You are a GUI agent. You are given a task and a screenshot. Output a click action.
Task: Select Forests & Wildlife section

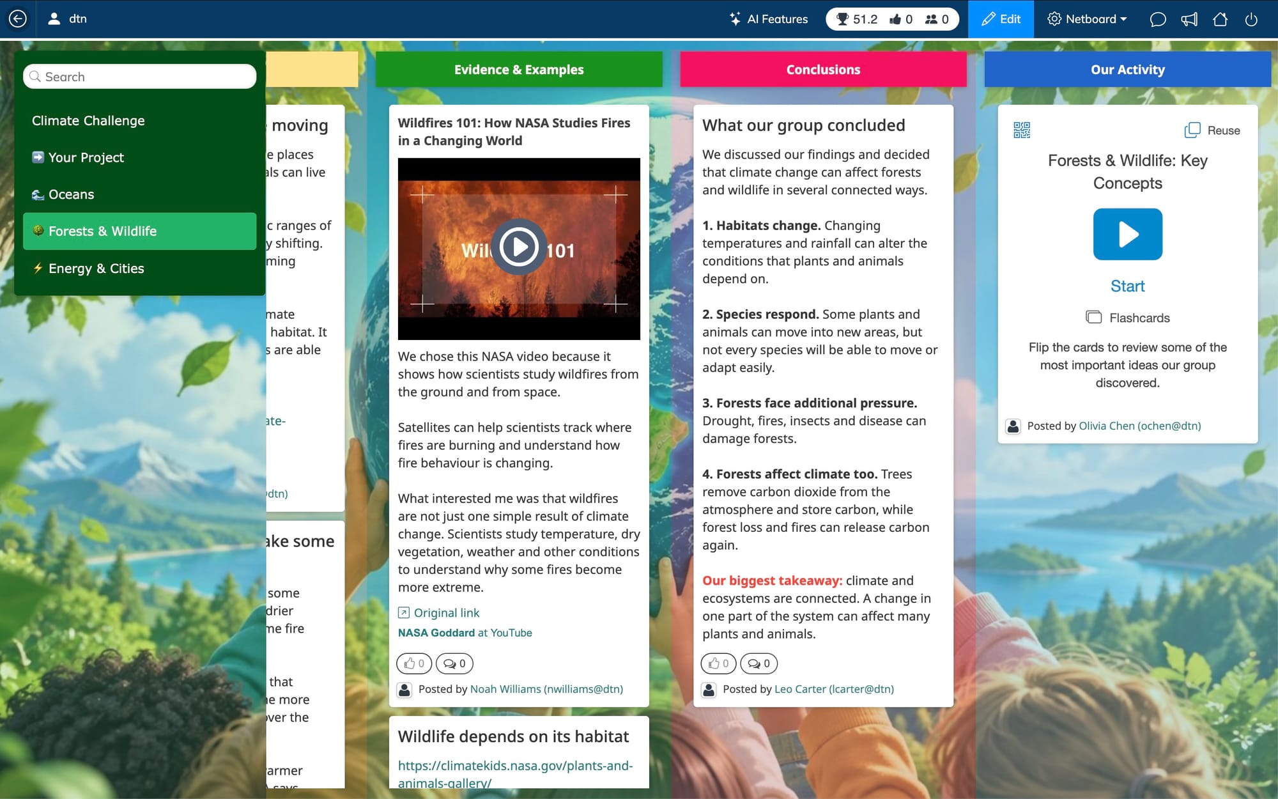tap(140, 231)
